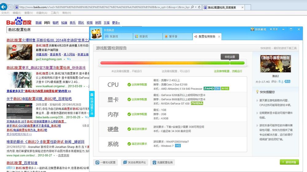Open the 关于激战2电脑配置问题 tieba result
This screenshot has height=172, width=307.
point(39,99)
